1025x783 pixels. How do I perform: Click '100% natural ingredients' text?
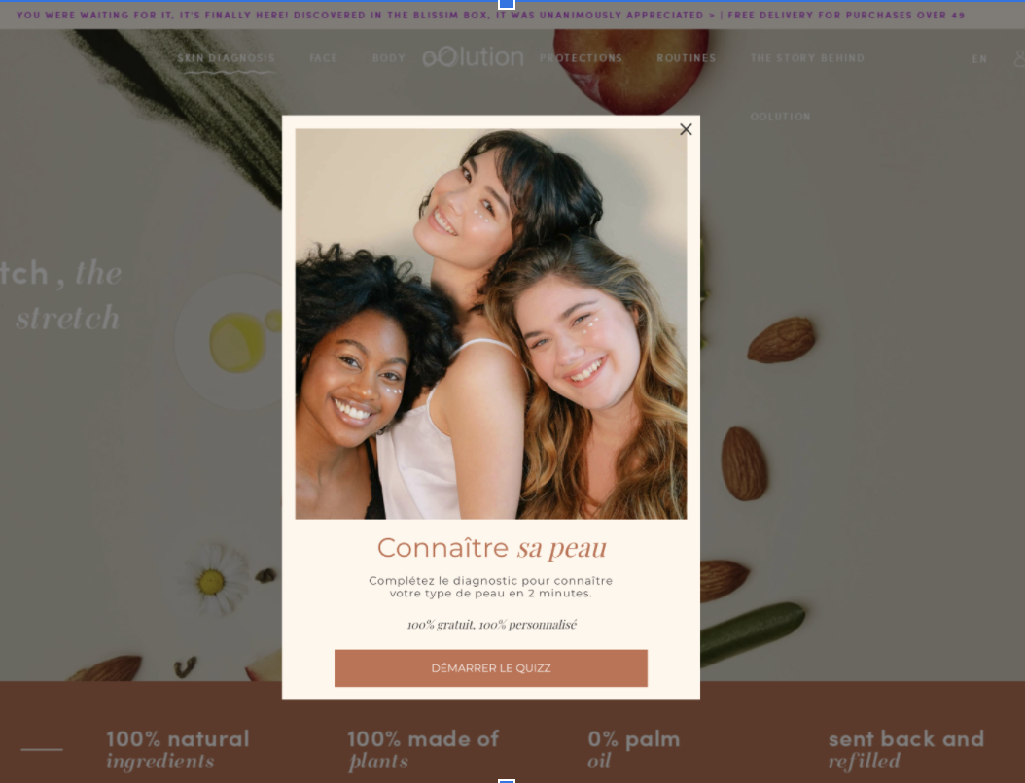(178, 750)
